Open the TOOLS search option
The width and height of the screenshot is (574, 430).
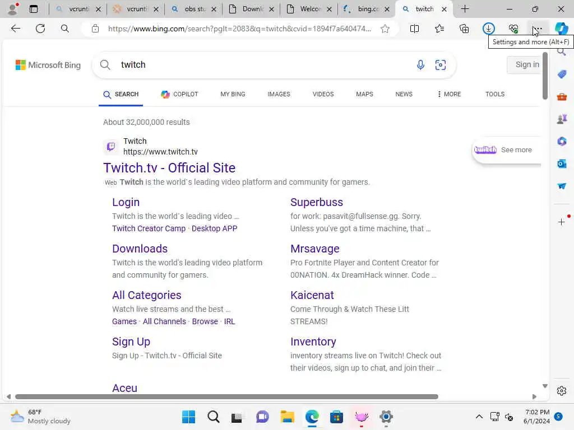click(495, 94)
